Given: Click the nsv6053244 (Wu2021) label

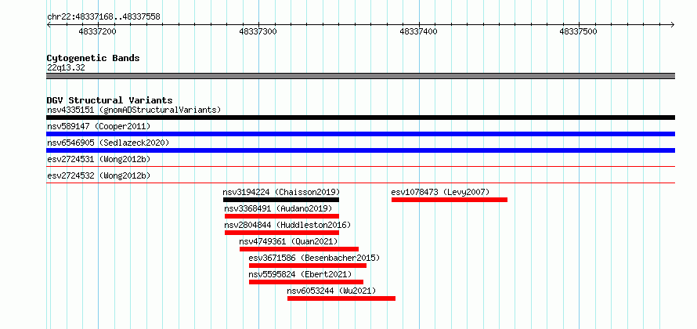Looking at the screenshot, I should pyautogui.click(x=331, y=291).
